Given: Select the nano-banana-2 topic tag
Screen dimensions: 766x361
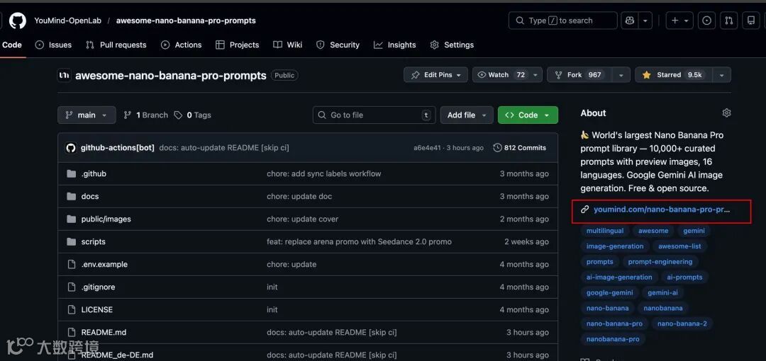Looking at the screenshot, I should (x=682, y=324).
